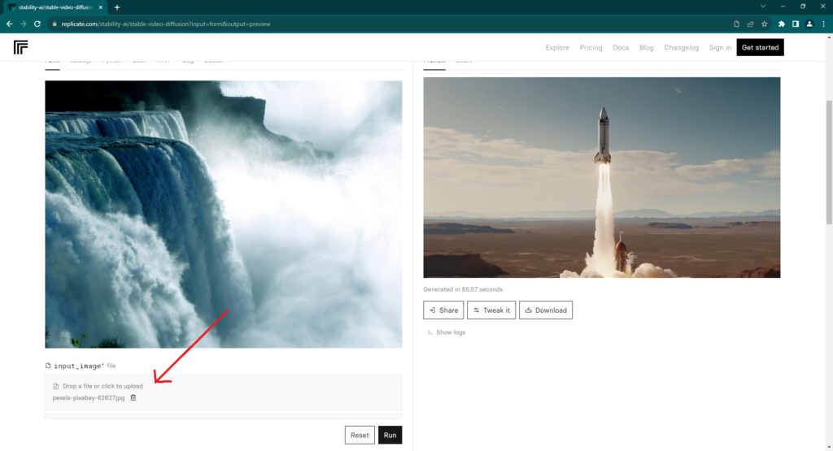Run the model with the Run button
The image size is (833, 451).
click(x=390, y=435)
